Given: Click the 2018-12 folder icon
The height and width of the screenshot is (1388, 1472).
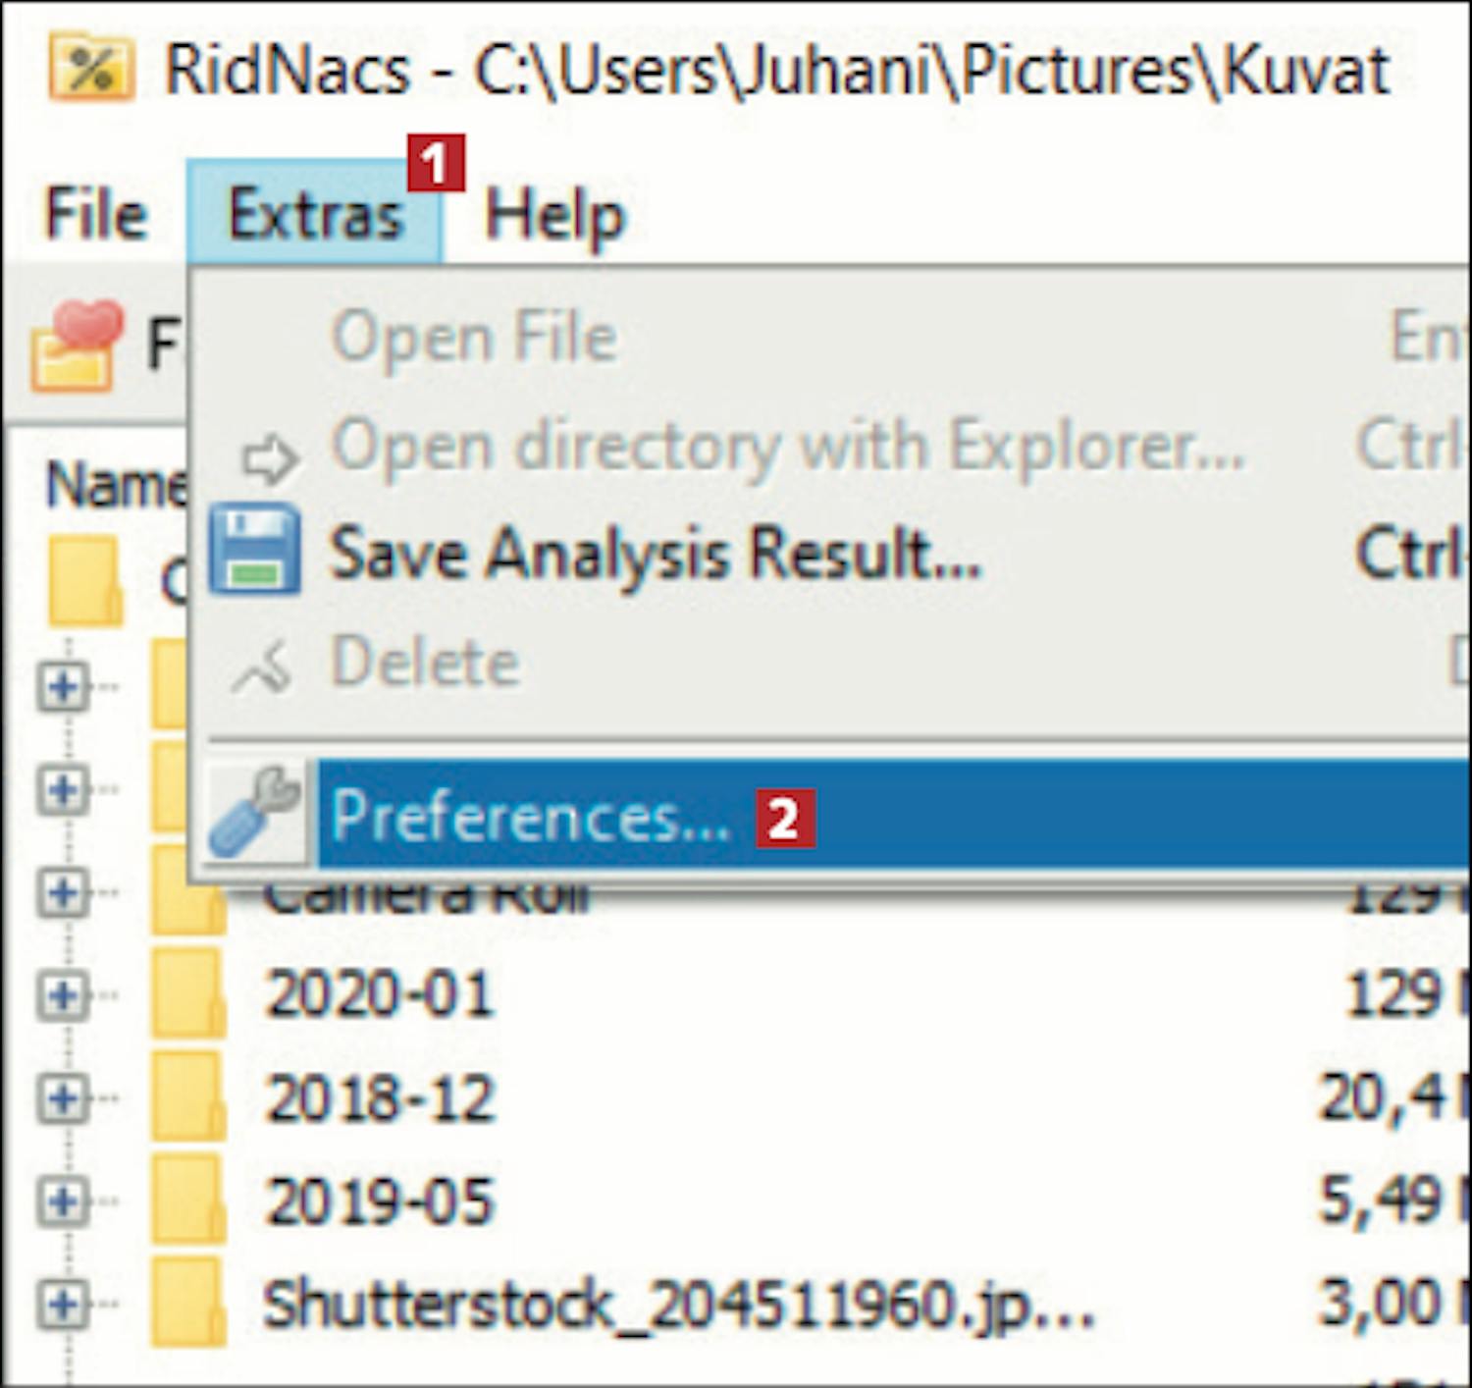Looking at the screenshot, I should pyautogui.click(x=187, y=1096).
